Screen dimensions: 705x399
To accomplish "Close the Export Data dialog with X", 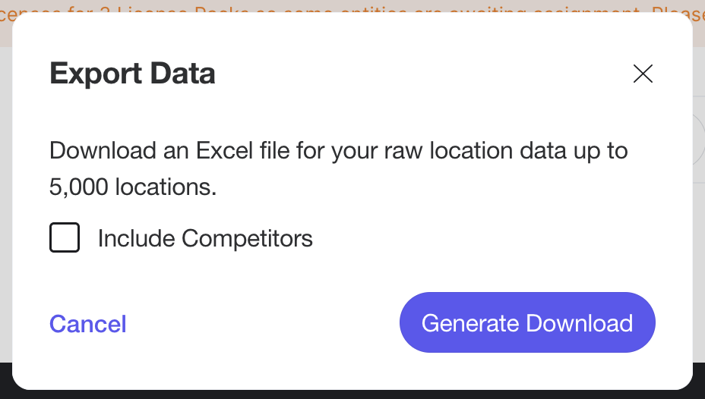I will [x=643, y=74].
